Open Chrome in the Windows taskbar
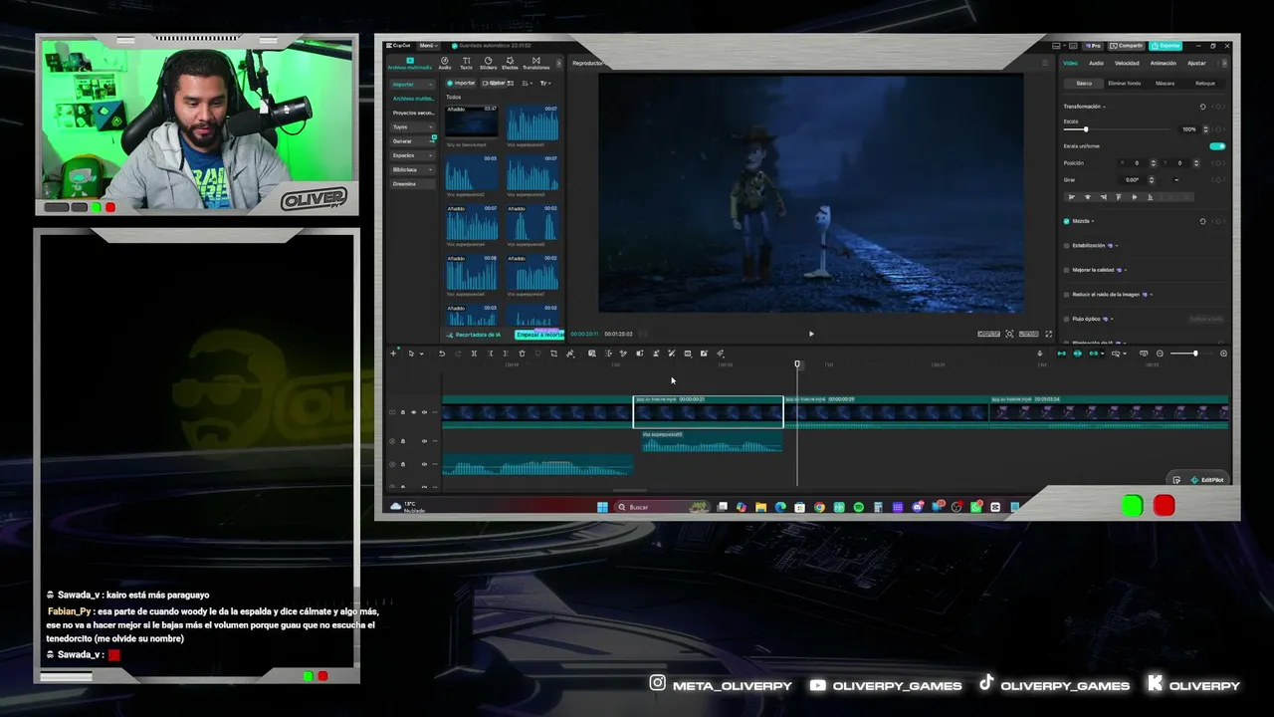The height and width of the screenshot is (717, 1274). 819,507
